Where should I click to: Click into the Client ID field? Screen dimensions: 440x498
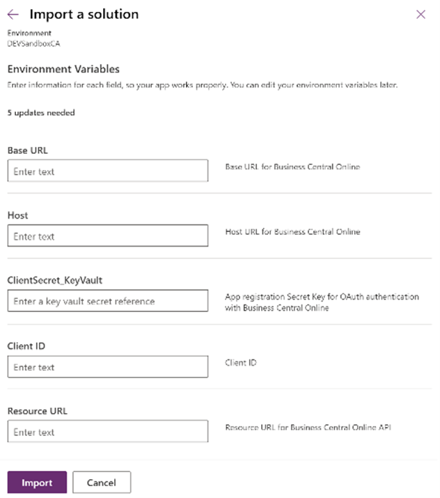pyautogui.click(x=108, y=367)
